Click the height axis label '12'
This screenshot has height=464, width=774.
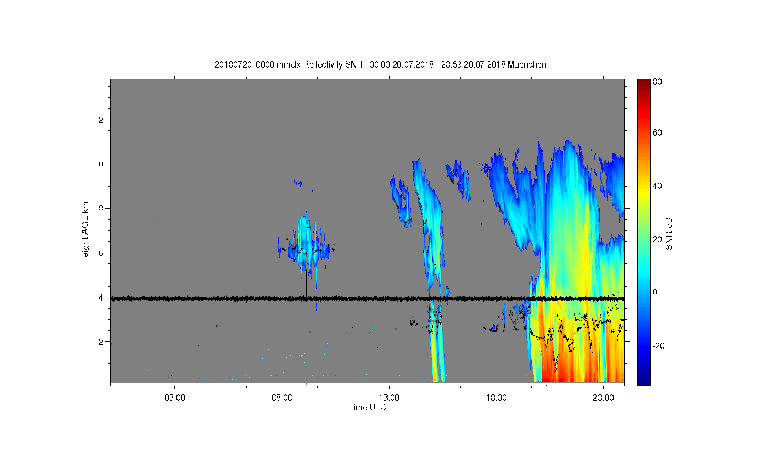99,120
